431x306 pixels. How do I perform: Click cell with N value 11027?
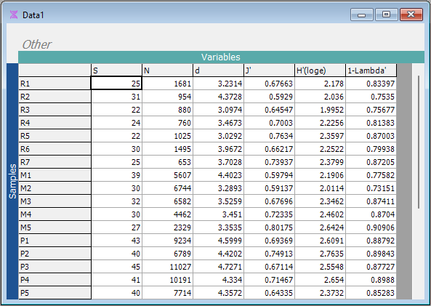(167, 267)
